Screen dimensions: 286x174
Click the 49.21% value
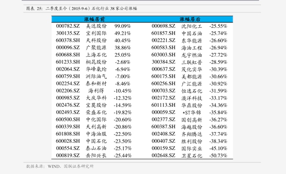coord(123,33)
